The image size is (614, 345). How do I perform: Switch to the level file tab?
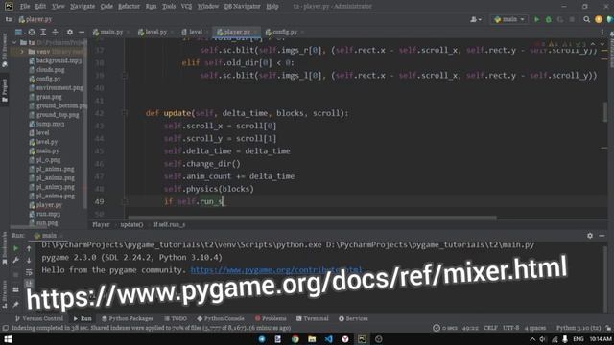pos(195,32)
